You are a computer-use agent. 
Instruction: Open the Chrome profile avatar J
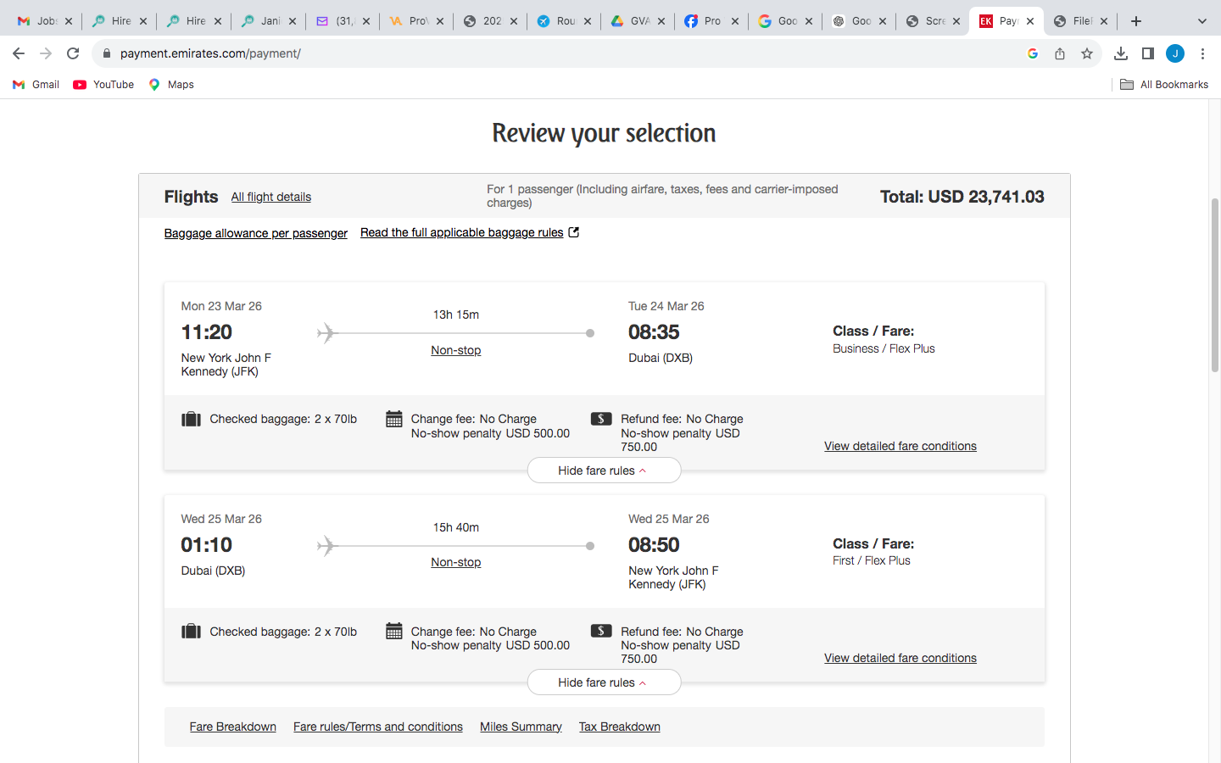point(1175,53)
